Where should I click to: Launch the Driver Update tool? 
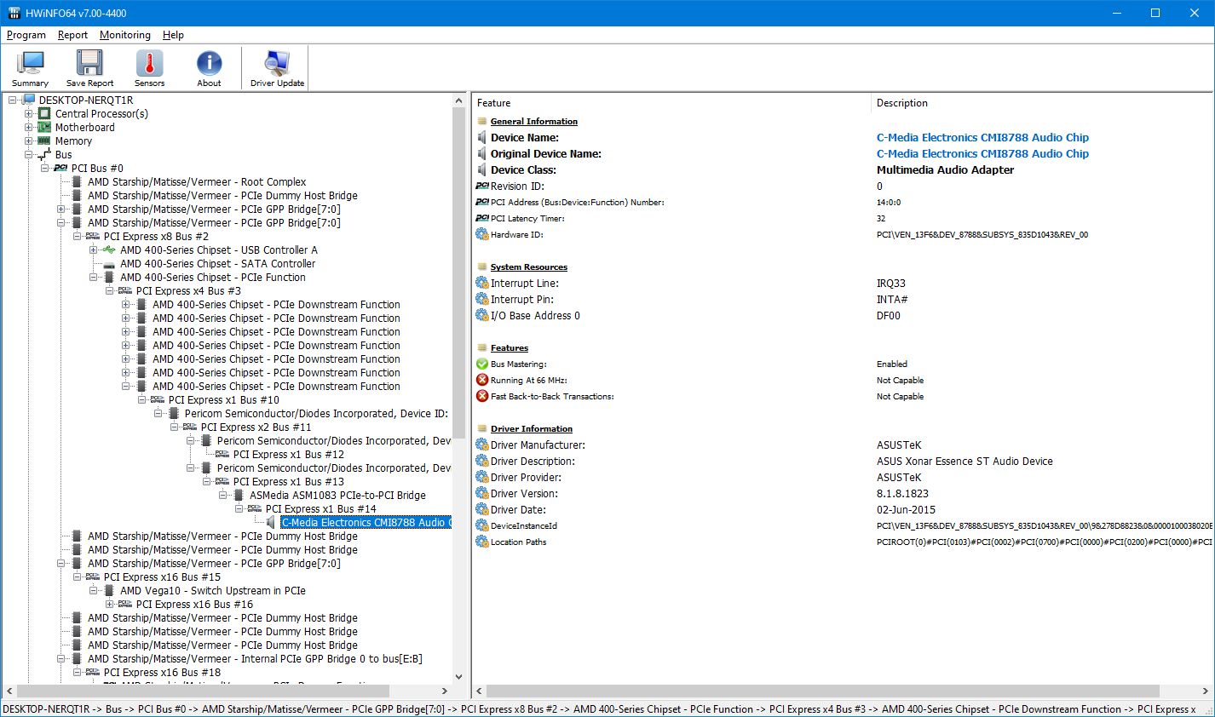pos(277,68)
